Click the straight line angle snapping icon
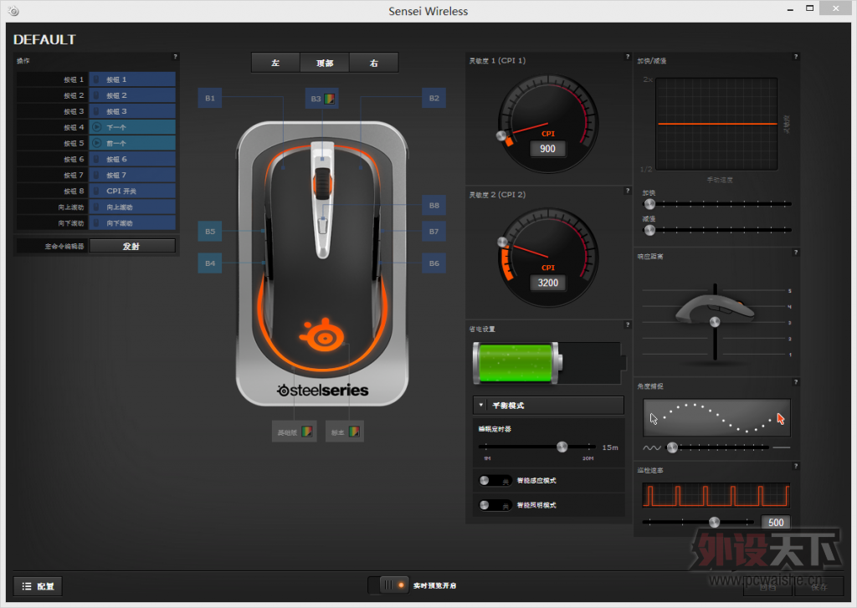 pos(782,447)
